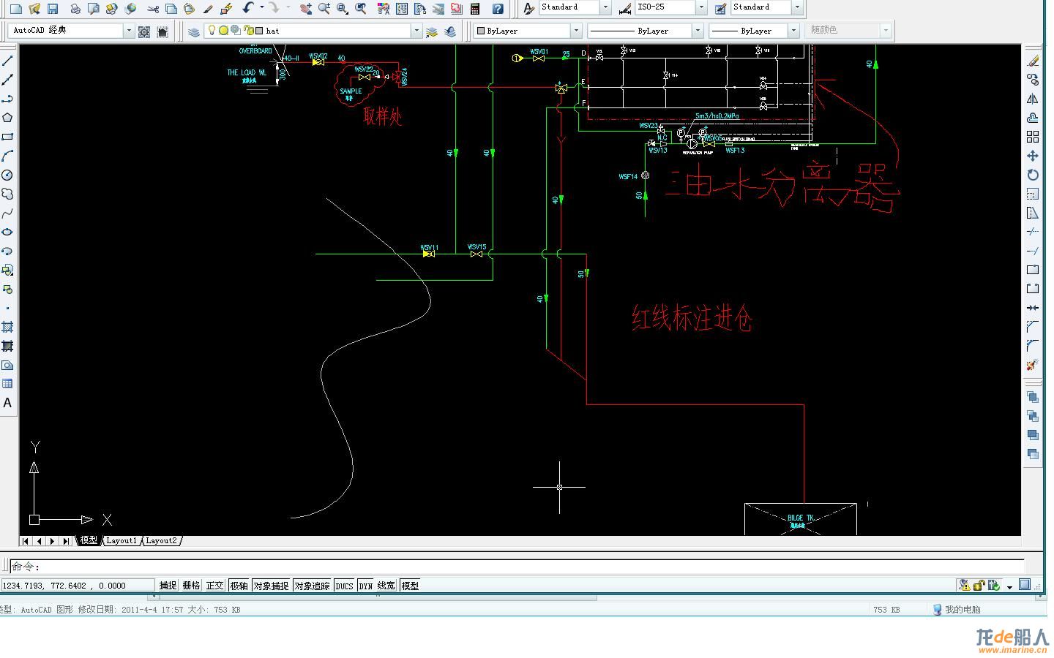
Task: Insert a Table from the draw toolbar
Action: (7, 384)
